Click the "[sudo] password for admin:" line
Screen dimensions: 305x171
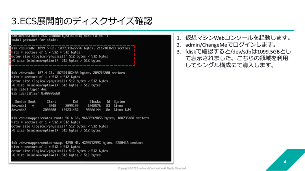tap(34, 40)
